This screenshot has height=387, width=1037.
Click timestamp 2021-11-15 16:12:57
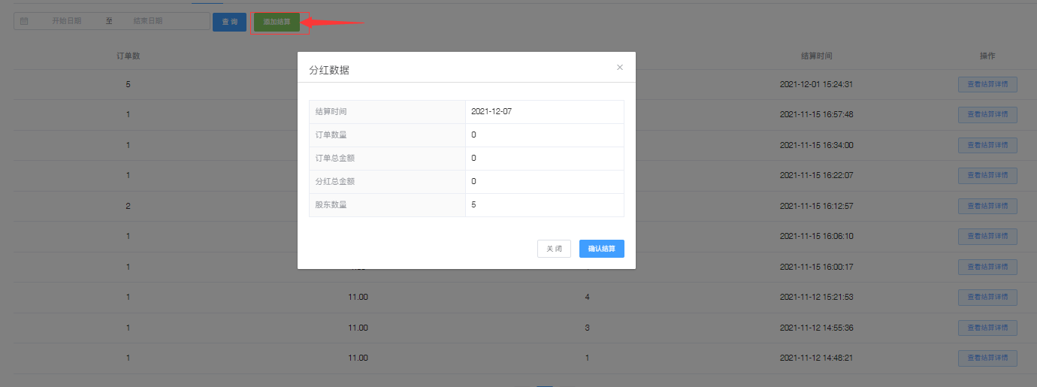816,206
